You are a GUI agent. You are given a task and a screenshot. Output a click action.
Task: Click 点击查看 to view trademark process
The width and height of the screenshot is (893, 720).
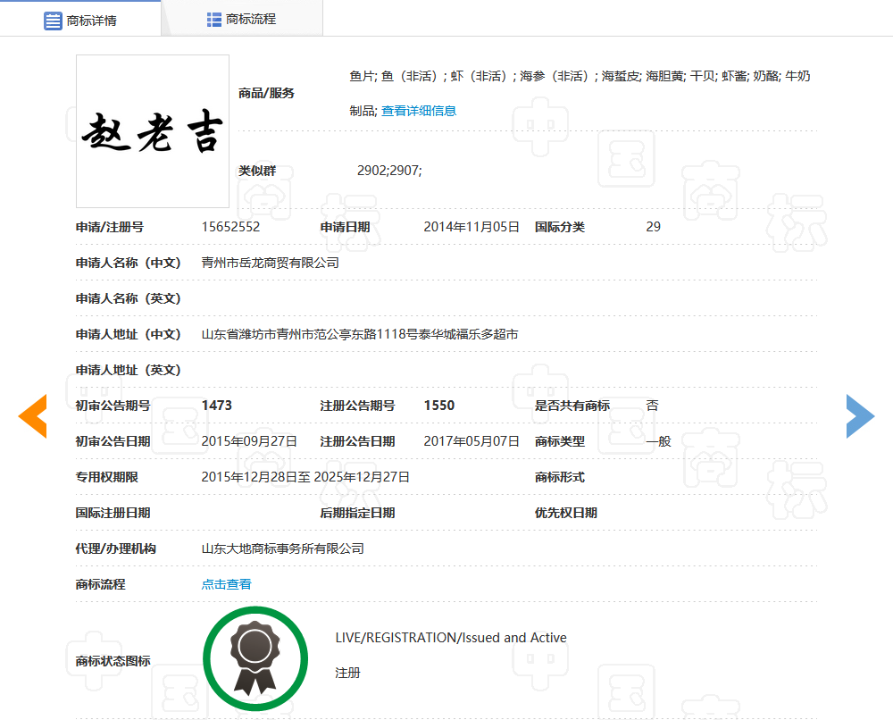click(x=227, y=584)
